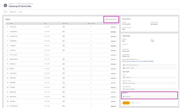Select player name Drake Bradley
Screen dimensions: 189x111
[x=13, y=41]
